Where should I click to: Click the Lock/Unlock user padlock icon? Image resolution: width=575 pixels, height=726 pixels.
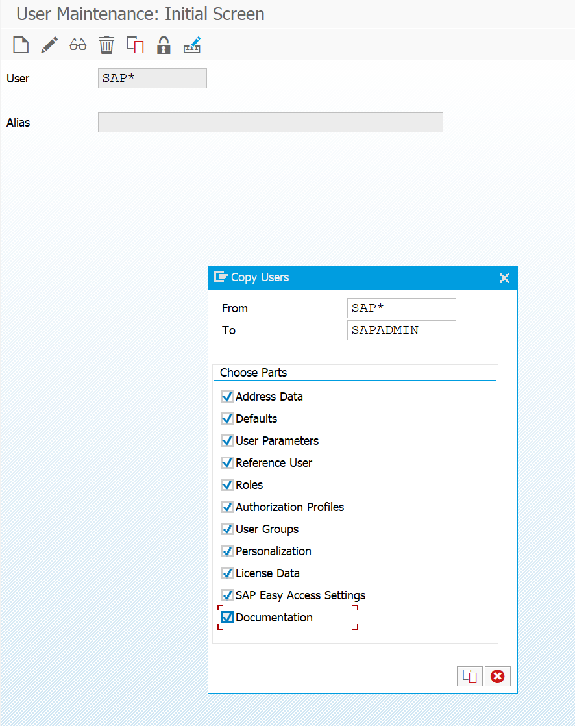(x=164, y=45)
